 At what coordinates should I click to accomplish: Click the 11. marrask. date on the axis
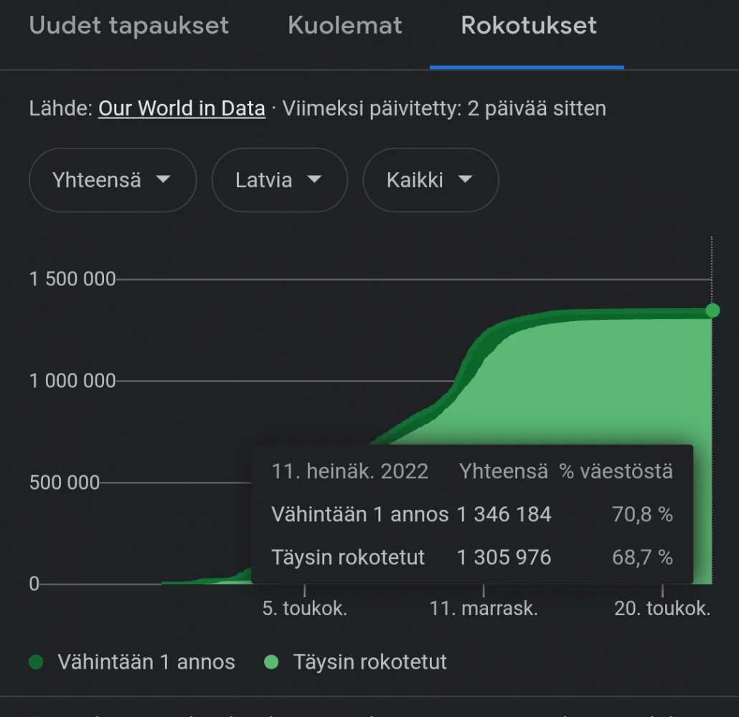[x=484, y=609]
